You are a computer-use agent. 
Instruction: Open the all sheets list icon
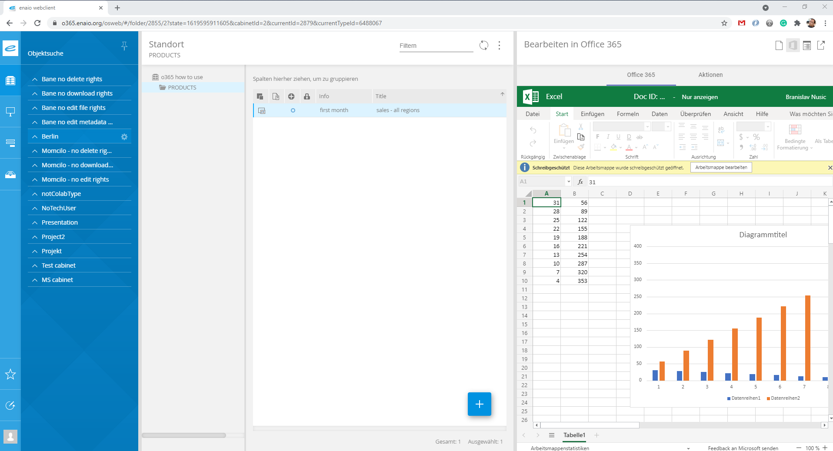[x=552, y=435]
